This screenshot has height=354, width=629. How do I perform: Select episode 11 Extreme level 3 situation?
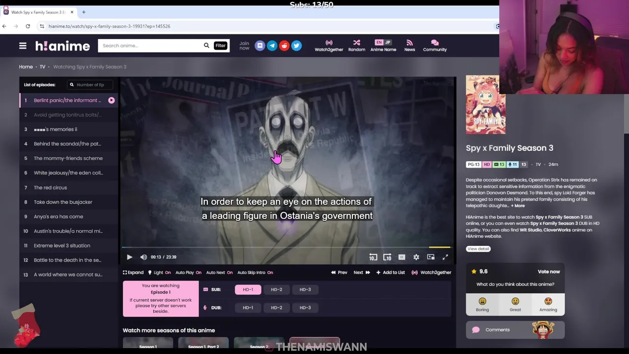(69, 245)
